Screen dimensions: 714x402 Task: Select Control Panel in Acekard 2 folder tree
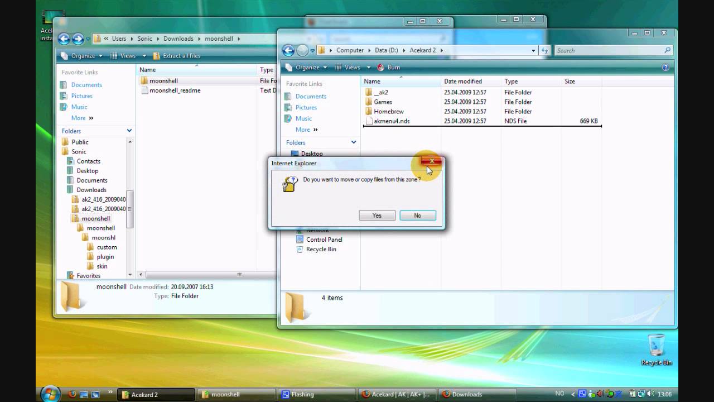324,240
